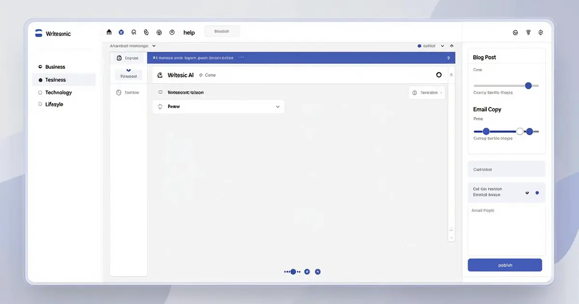The width and height of the screenshot is (579, 304).
Task: Toggle the blue dot status next to catiist
Action: coord(419,46)
